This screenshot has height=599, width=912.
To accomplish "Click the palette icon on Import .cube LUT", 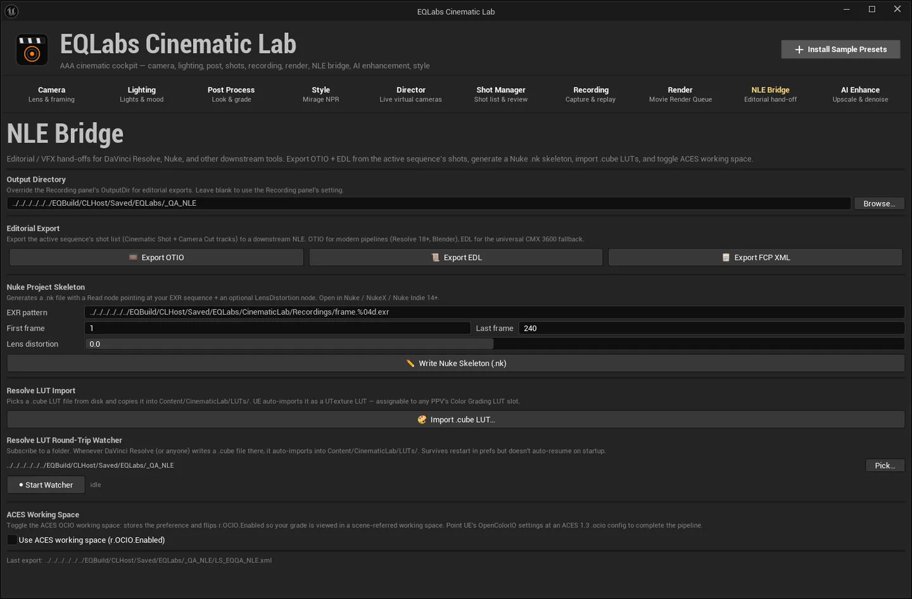I will [422, 420].
